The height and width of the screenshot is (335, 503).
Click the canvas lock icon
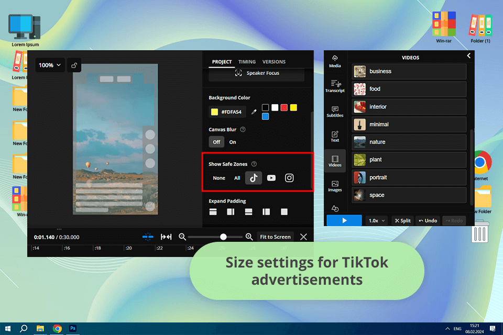tap(74, 65)
